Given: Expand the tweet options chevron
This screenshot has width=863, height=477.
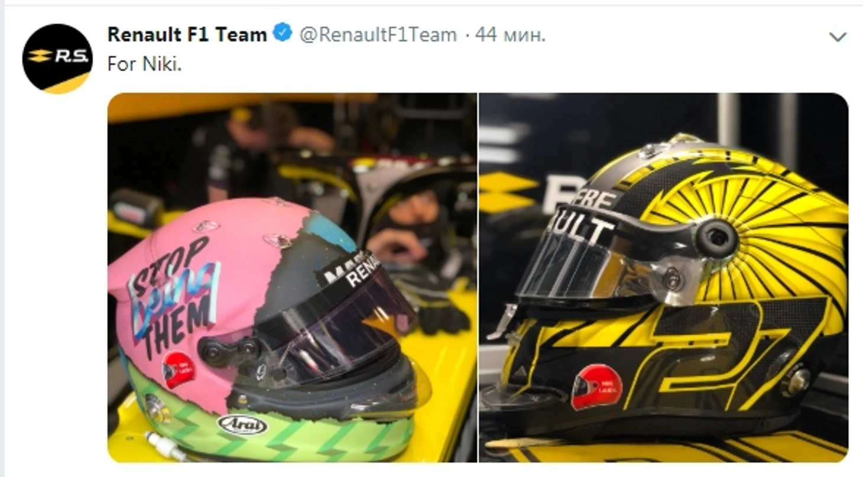Looking at the screenshot, I should click(838, 37).
